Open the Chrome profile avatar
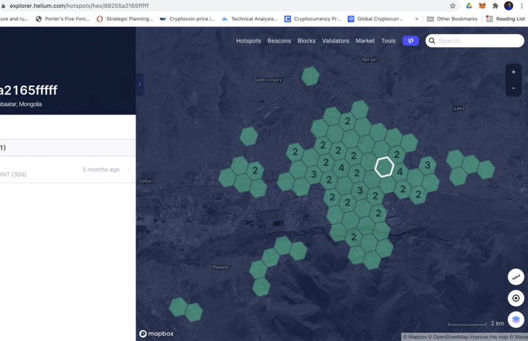 508,6
